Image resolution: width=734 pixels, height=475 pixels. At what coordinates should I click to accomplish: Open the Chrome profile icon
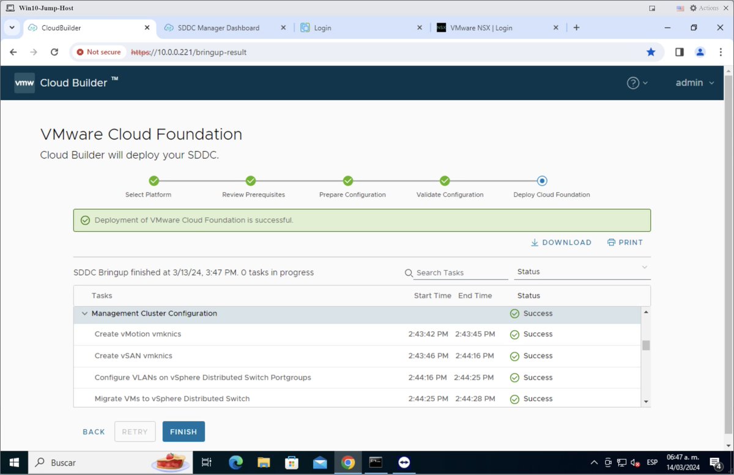coord(700,52)
